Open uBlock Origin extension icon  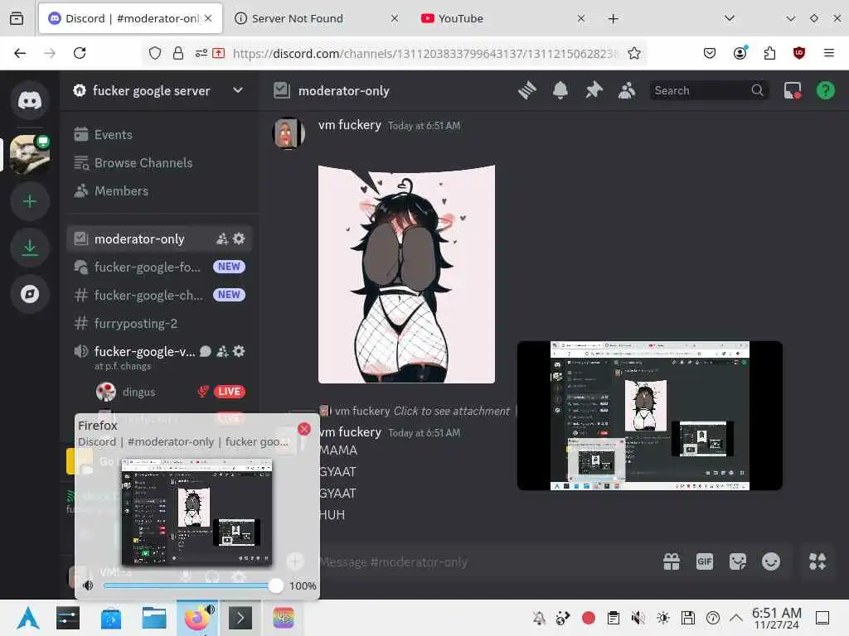click(x=799, y=53)
